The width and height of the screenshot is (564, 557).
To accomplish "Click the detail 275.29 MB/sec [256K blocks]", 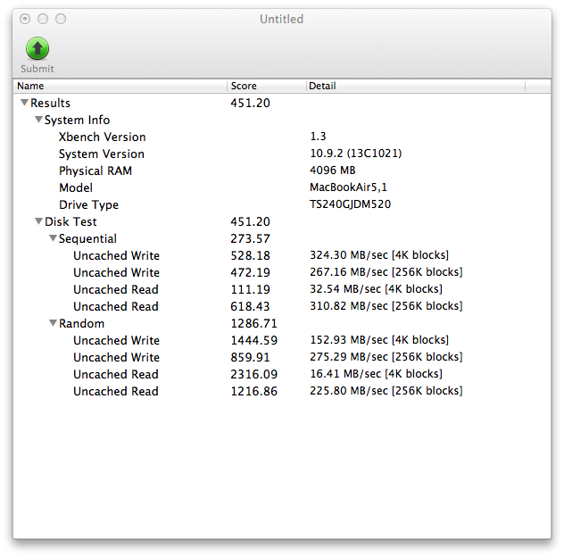I will pyautogui.click(x=386, y=357).
